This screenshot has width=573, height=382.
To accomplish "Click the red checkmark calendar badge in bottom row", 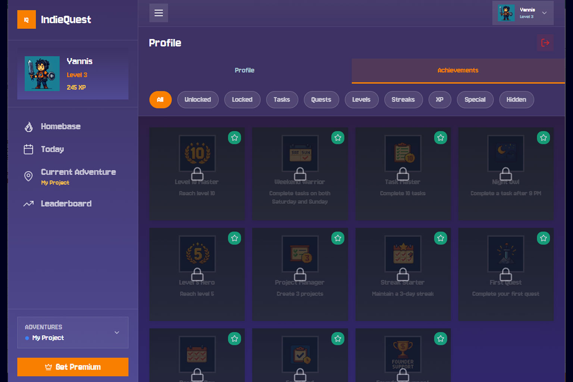I will click(197, 354).
